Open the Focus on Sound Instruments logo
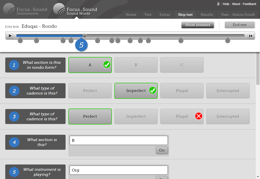The image size is (260, 179). pyautogui.click(x=25, y=10)
